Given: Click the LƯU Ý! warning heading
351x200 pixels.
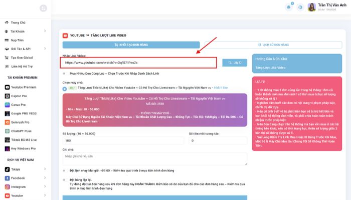Looking at the screenshot, I should click(x=260, y=82).
